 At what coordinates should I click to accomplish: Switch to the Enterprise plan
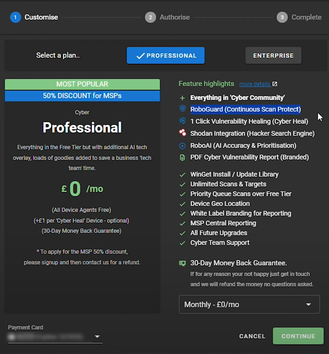click(x=273, y=56)
